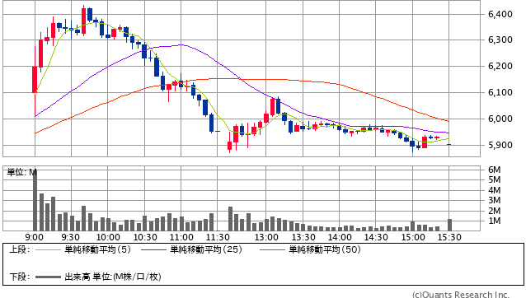Click the 9:30 time label
This screenshot has width=526, height=298.
pyautogui.click(x=70, y=237)
